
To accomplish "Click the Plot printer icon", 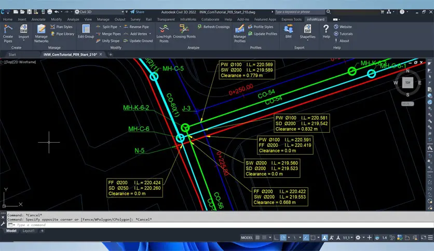I will point(49,12).
